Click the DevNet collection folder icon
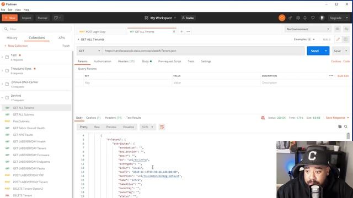 point(7,97)
